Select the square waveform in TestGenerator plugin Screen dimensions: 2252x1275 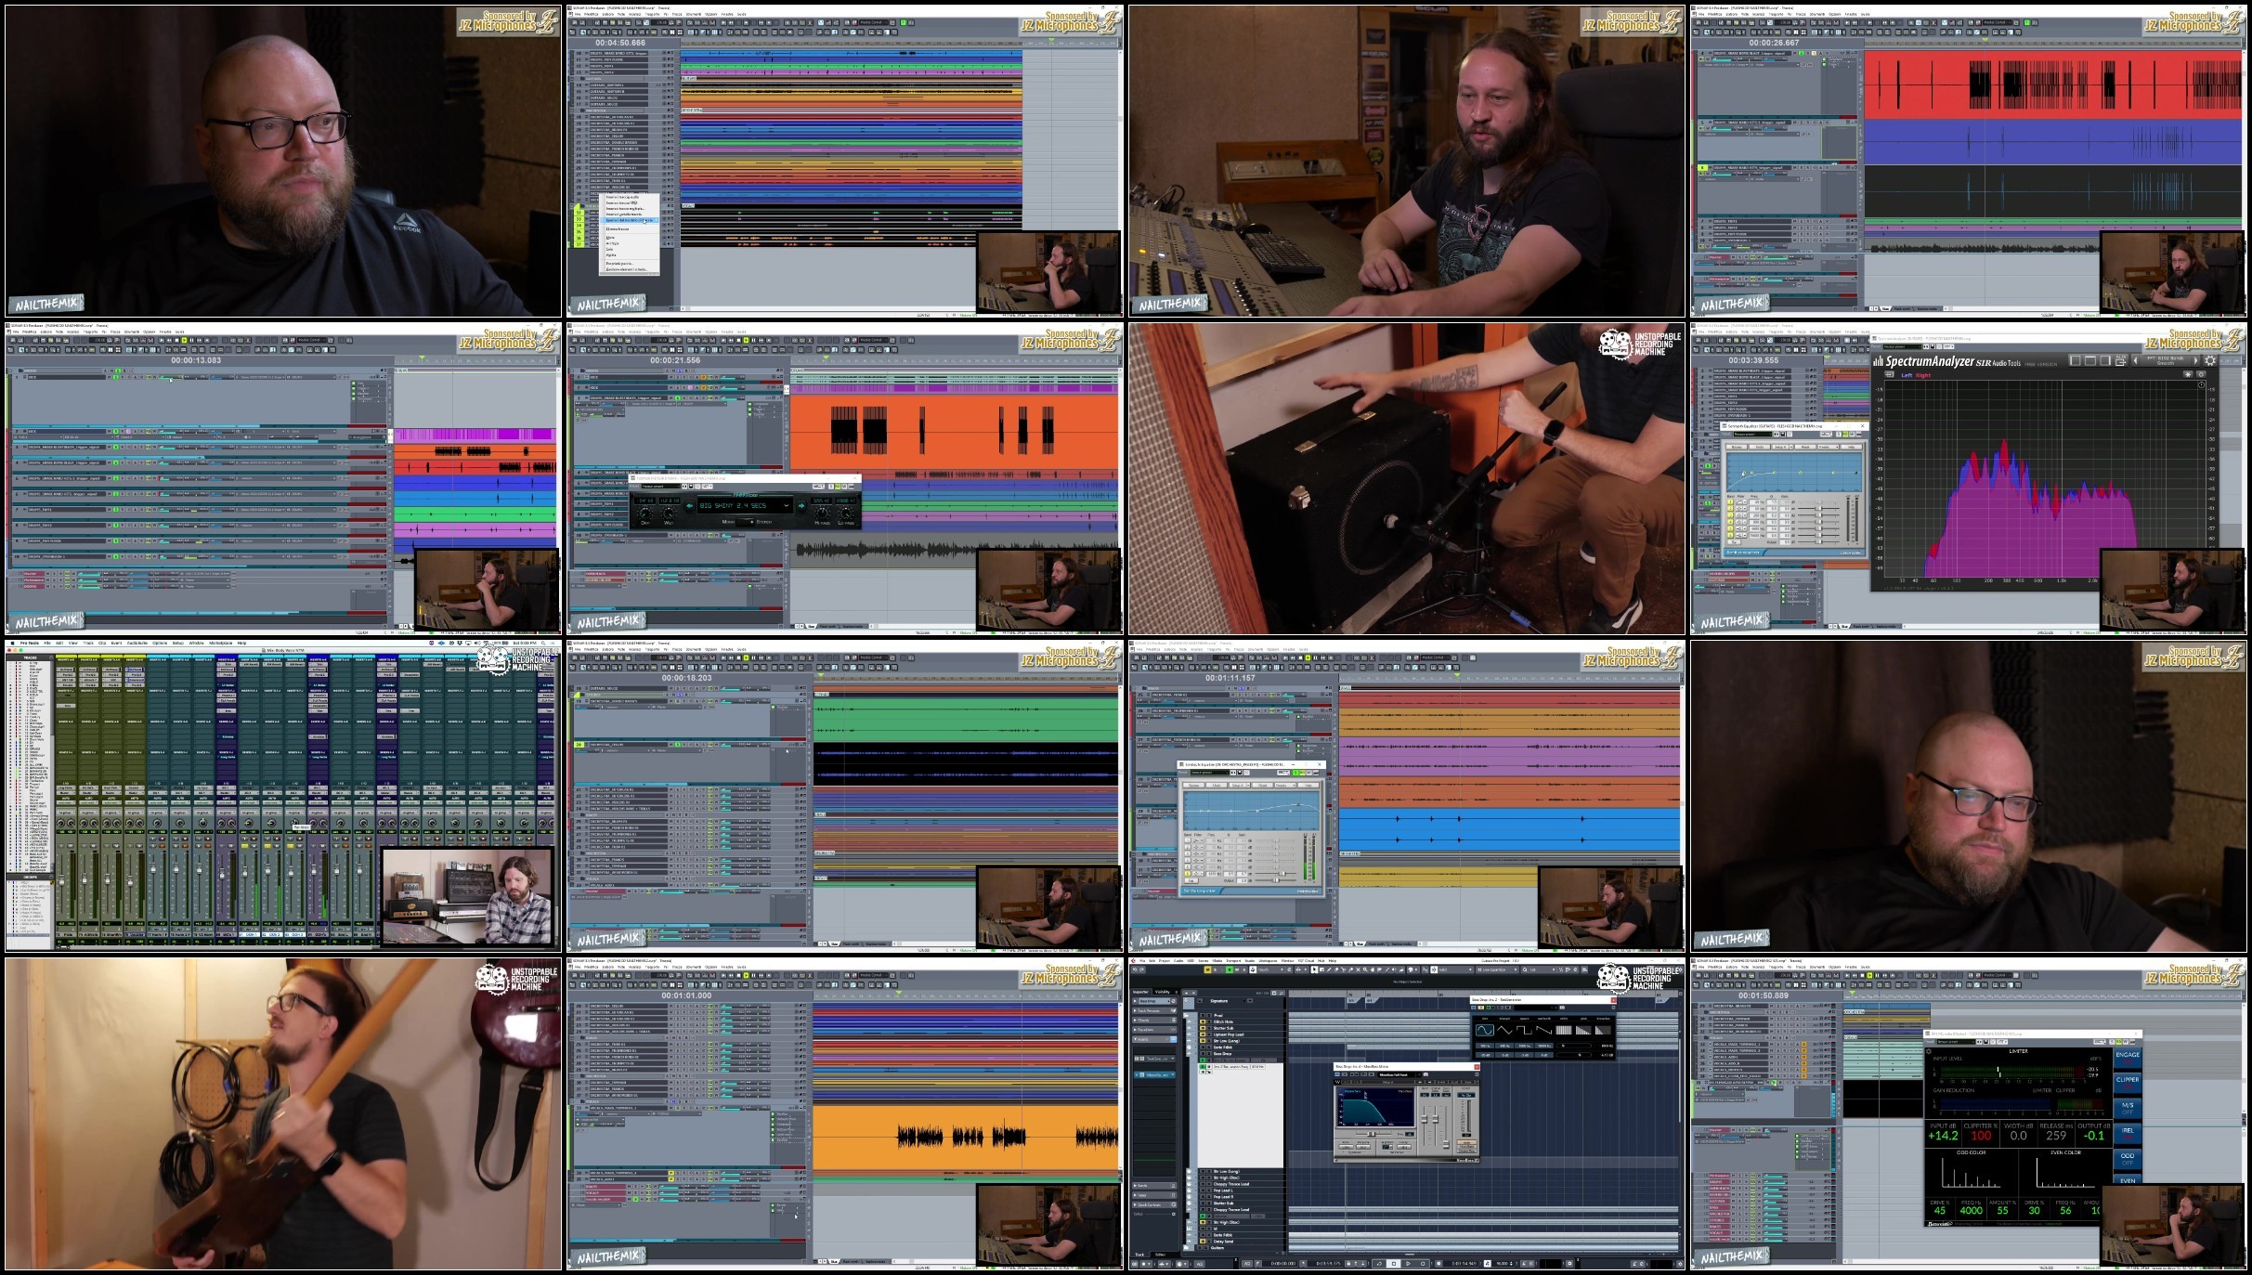[x=1524, y=1030]
